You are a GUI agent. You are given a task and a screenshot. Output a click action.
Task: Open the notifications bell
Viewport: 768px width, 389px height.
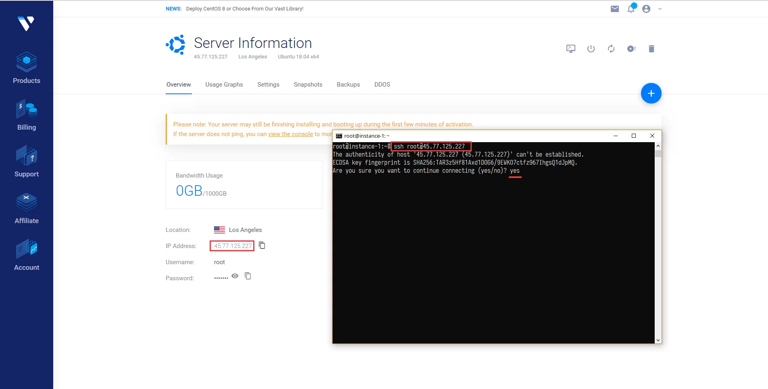point(631,8)
